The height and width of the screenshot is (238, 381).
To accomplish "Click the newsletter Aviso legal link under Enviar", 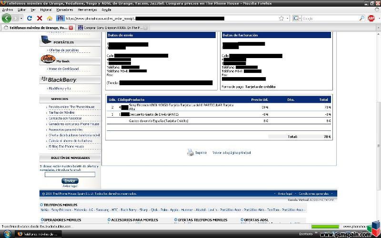I will pos(70,186).
